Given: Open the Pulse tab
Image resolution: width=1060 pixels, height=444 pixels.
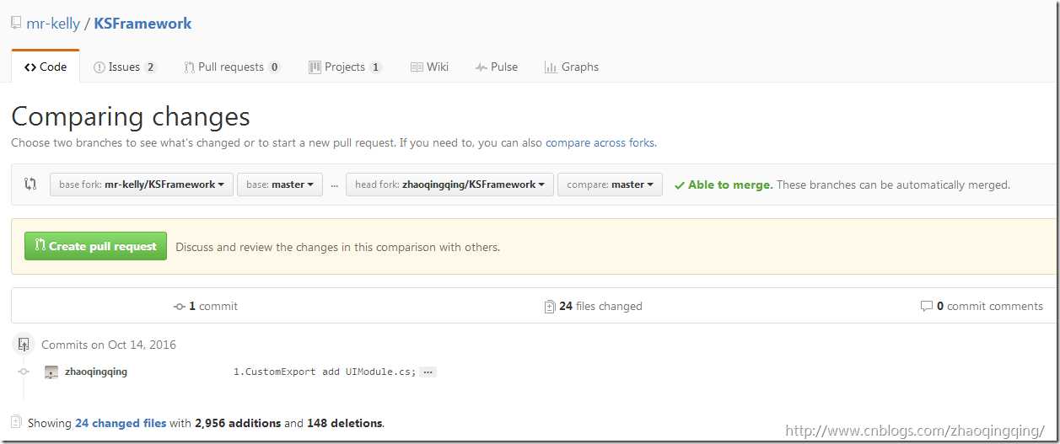Looking at the screenshot, I should 497,67.
